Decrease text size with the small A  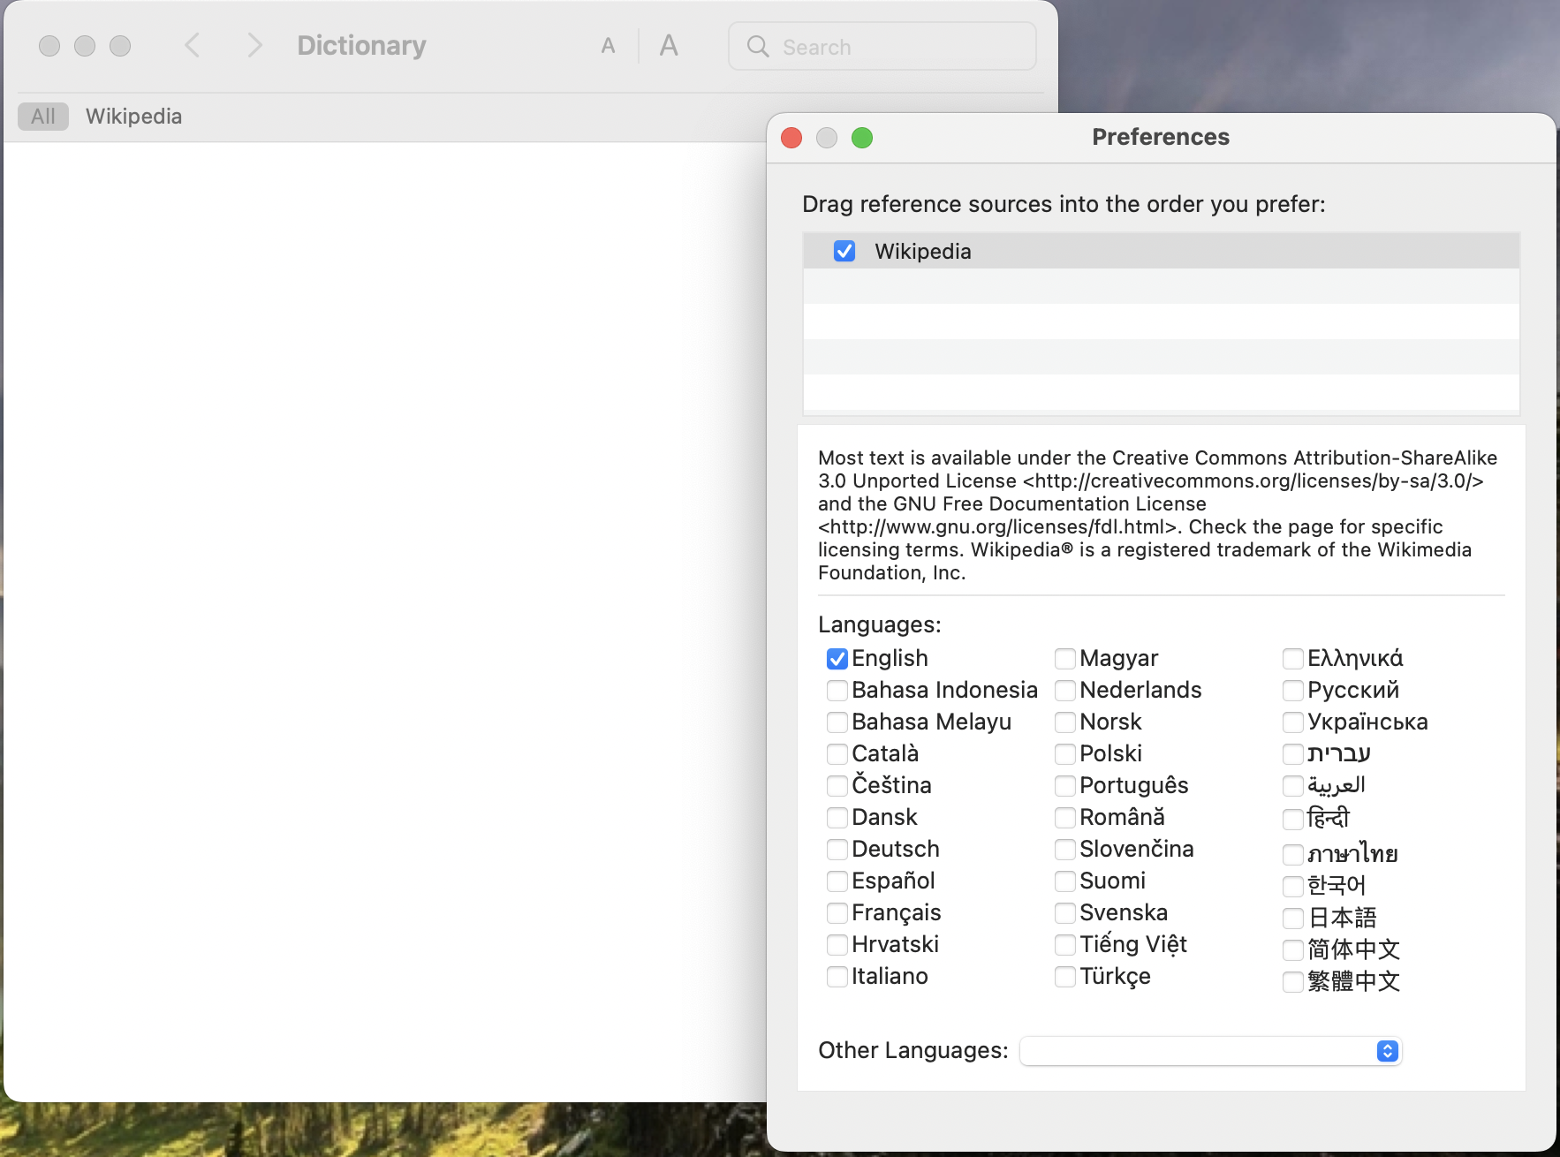[x=608, y=46]
